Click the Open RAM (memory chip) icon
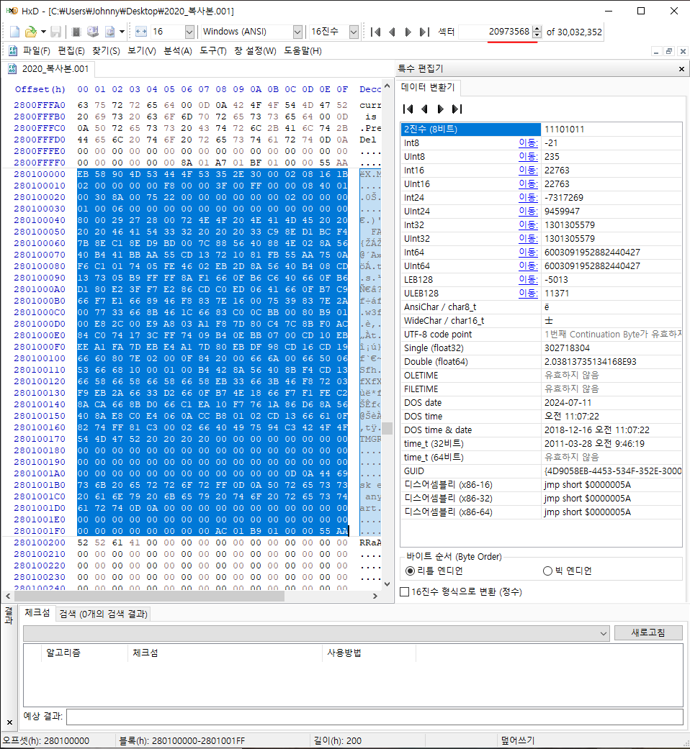The height and width of the screenshot is (749, 690). pos(76,32)
